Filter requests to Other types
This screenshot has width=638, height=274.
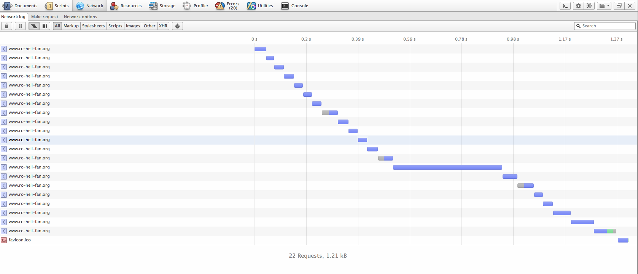tap(150, 26)
